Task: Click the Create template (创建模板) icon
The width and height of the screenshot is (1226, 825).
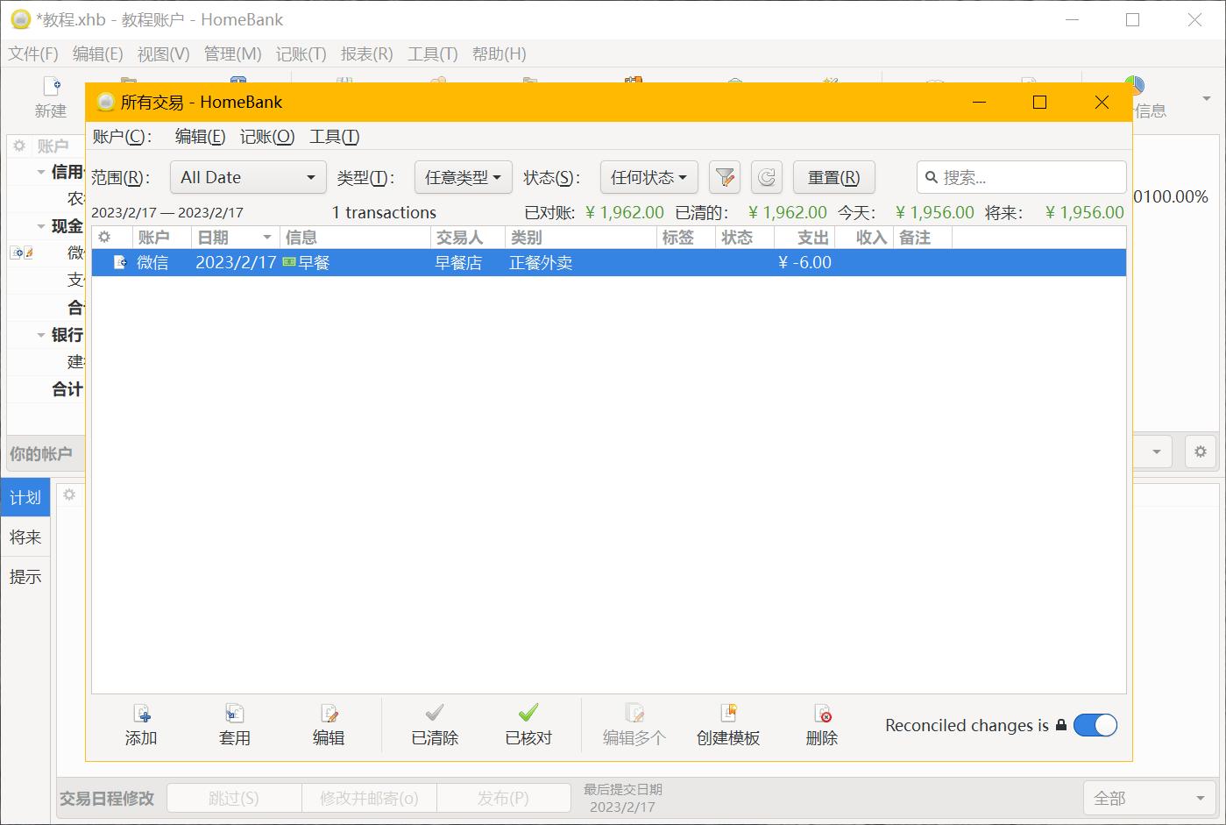Action: point(728,714)
